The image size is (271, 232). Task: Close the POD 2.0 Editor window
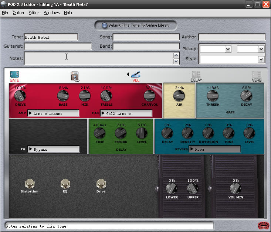point(266,4)
